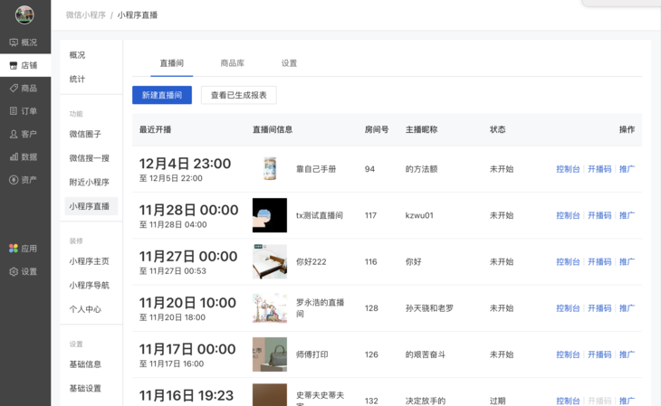Screen dimensions: 661x406
Task: Open 控制台 for room 94
Action: [568, 169]
